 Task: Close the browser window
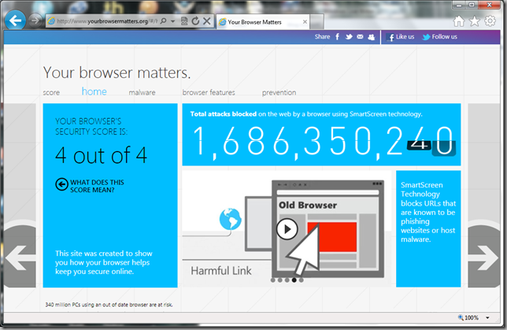490,5
